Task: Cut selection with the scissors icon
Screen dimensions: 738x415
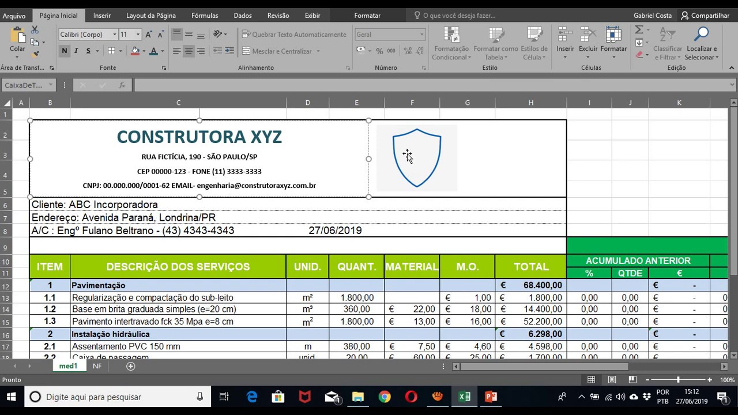Action: coord(35,29)
